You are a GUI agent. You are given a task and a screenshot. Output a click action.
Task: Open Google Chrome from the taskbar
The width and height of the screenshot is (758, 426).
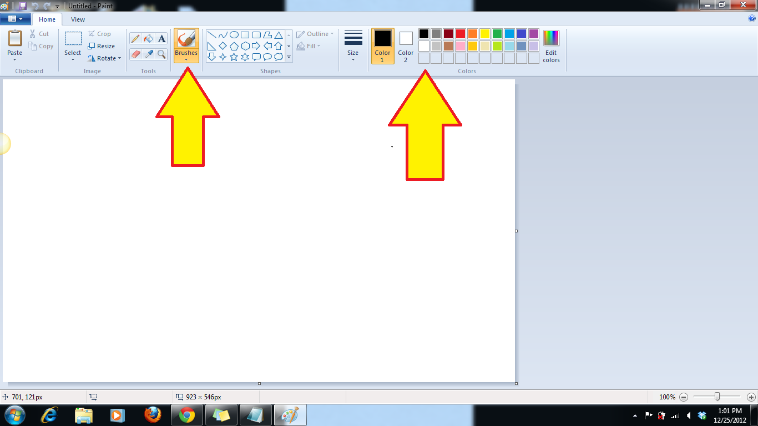(186, 414)
